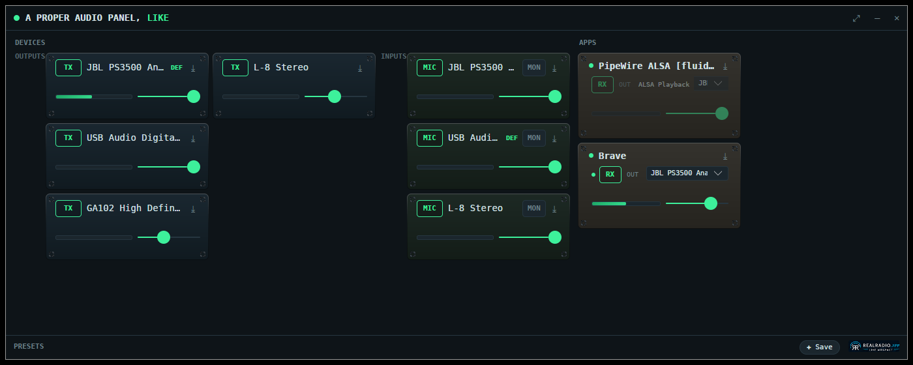The height and width of the screenshot is (365, 913).
Task: Click the expand window icon in title bar
Action: click(x=856, y=18)
